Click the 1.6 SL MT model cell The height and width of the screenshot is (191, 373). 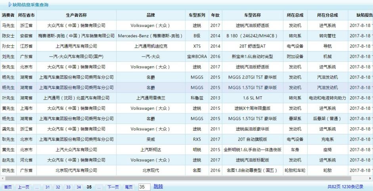252,98
